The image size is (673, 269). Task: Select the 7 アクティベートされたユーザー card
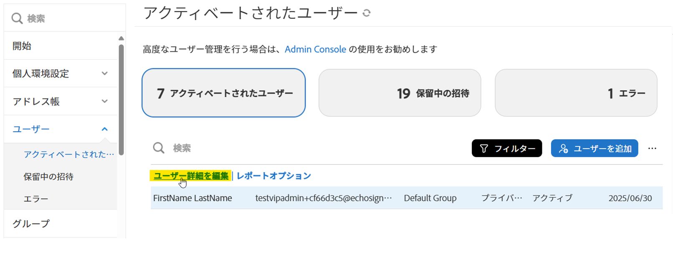[224, 93]
